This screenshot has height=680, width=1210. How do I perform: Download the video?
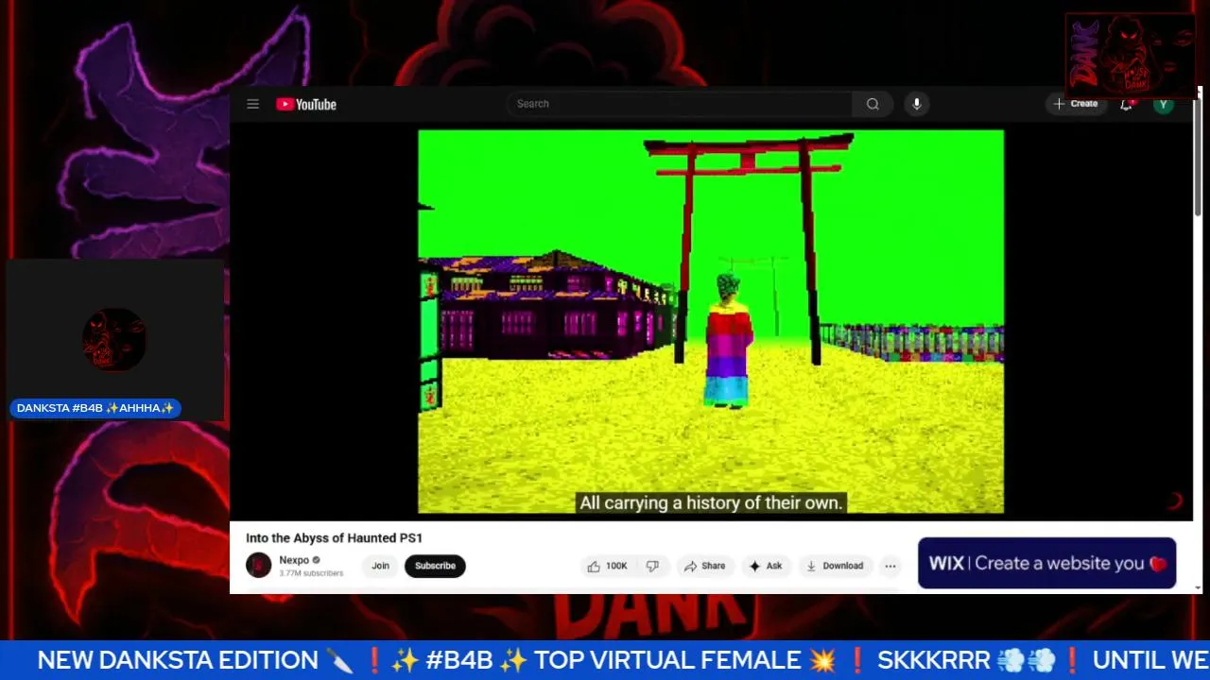(834, 566)
